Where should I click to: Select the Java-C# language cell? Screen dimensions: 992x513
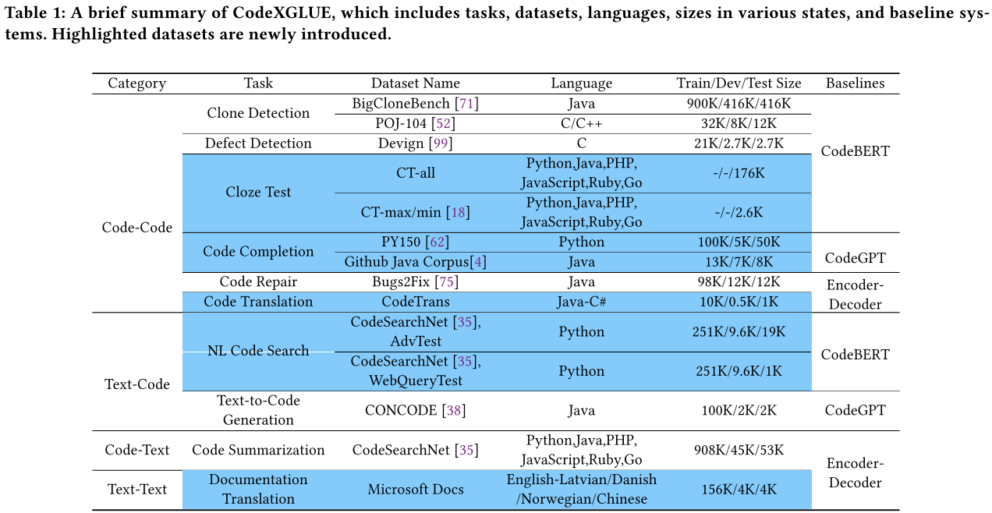point(581,302)
